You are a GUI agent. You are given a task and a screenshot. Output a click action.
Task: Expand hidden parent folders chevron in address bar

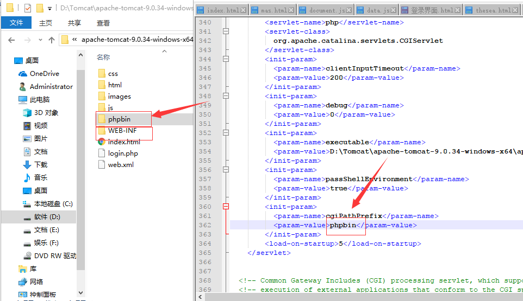74,40
